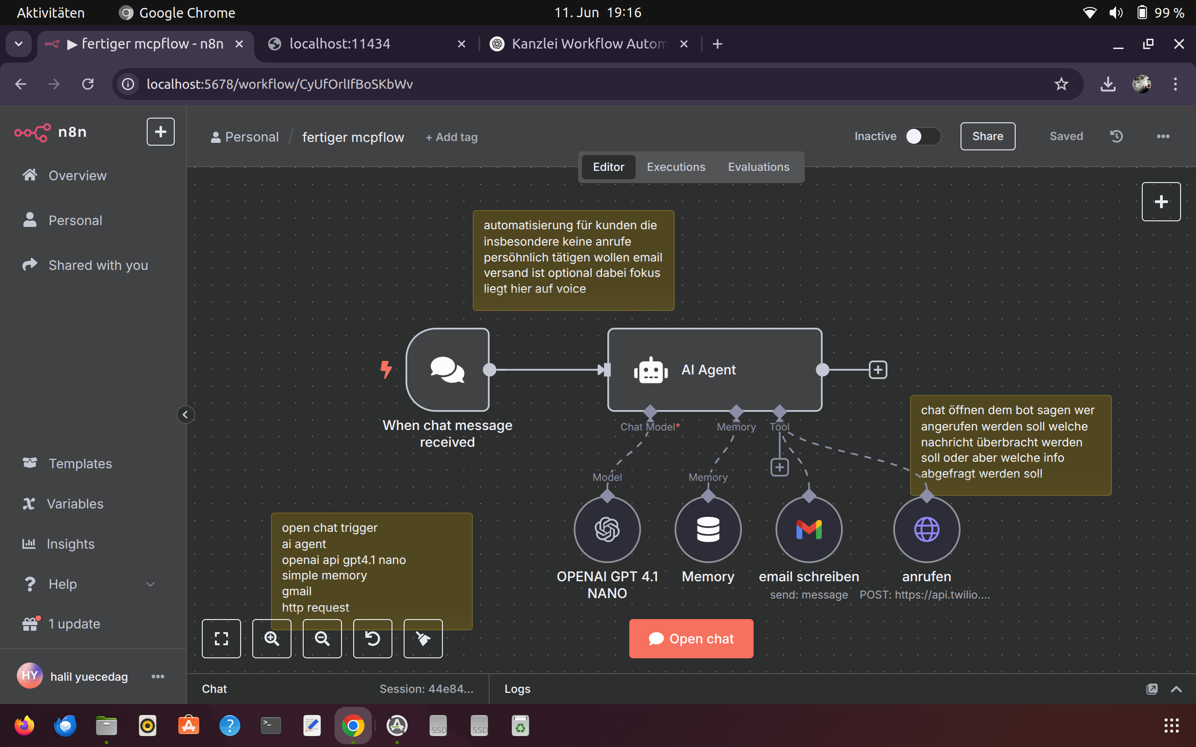Image resolution: width=1196 pixels, height=747 pixels.
Task: Select the OPENAI GPT 4.1 NANO node
Action: pos(607,529)
